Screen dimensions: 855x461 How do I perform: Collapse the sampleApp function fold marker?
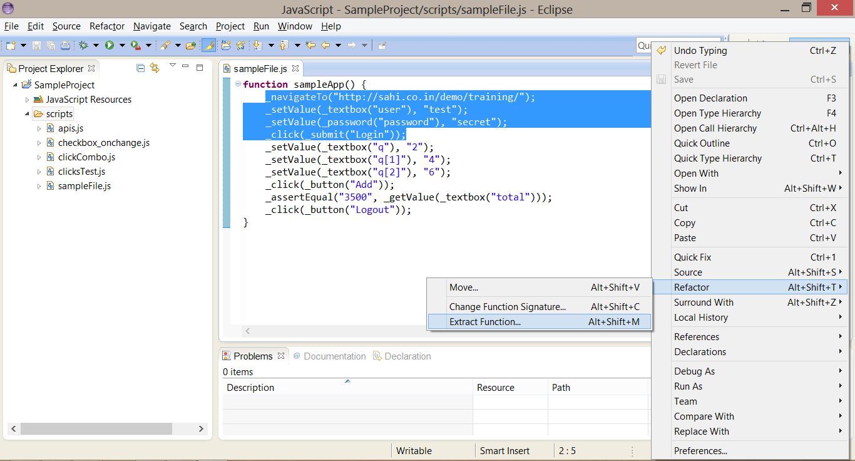238,85
